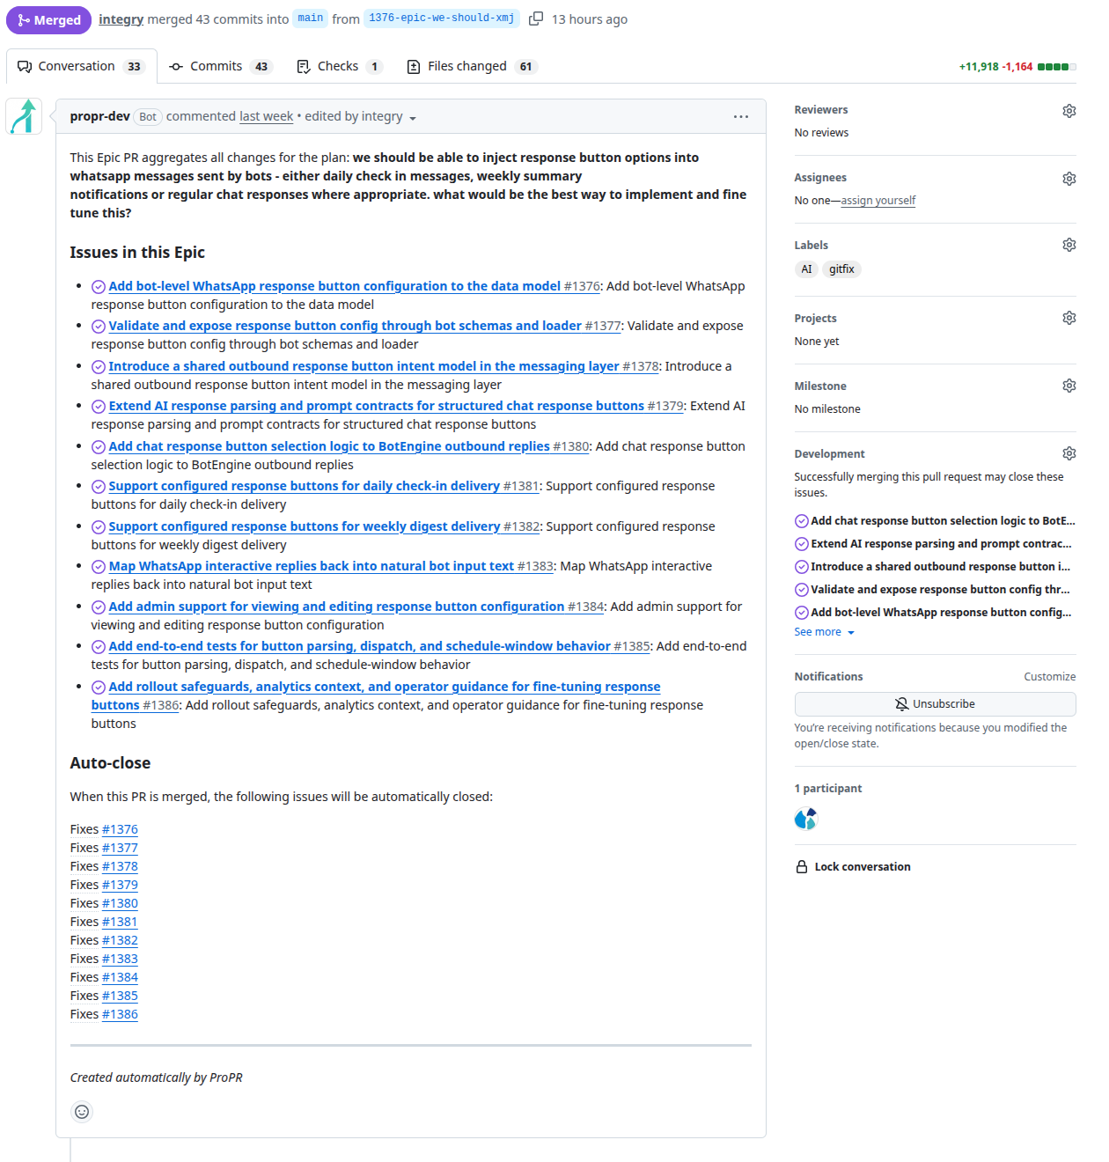The height and width of the screenshot is (1162, 1109).
Task: Switch to the Commits tab
Action: point(220,66)
